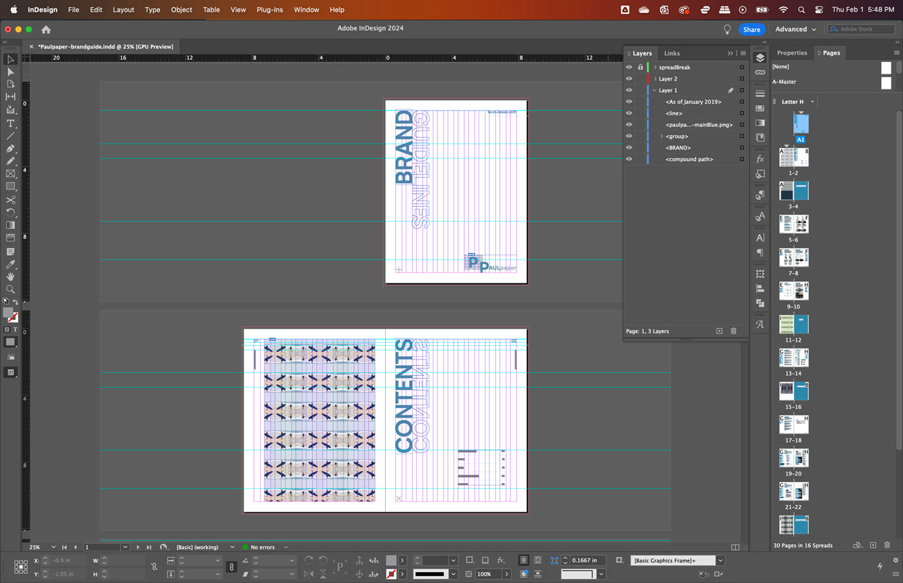Open the Object menu
Viewport: 903px width, 583px height.
pos(181,10)
